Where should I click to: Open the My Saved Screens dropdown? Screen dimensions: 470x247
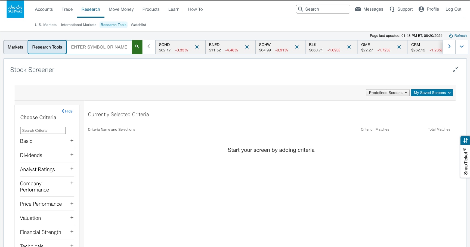[432, 93]
